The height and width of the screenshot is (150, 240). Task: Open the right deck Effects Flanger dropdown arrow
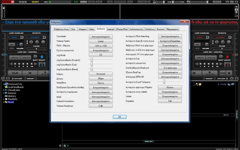[x=230, y=37]
